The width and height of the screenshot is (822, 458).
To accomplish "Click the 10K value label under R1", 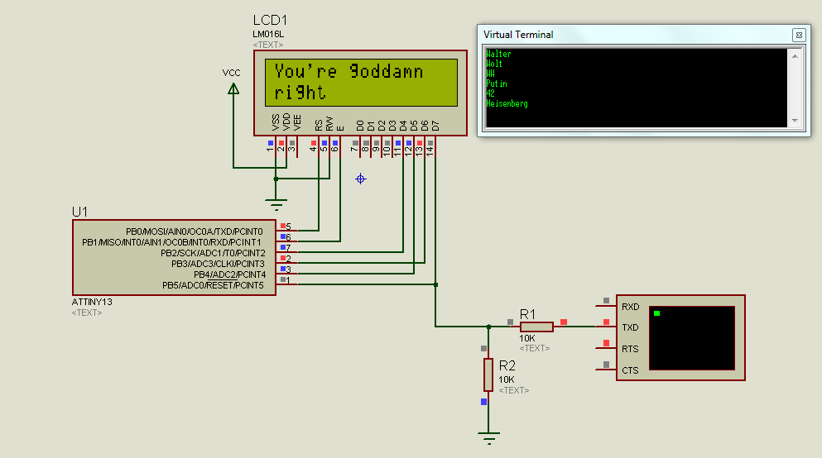I will point(528,339).
